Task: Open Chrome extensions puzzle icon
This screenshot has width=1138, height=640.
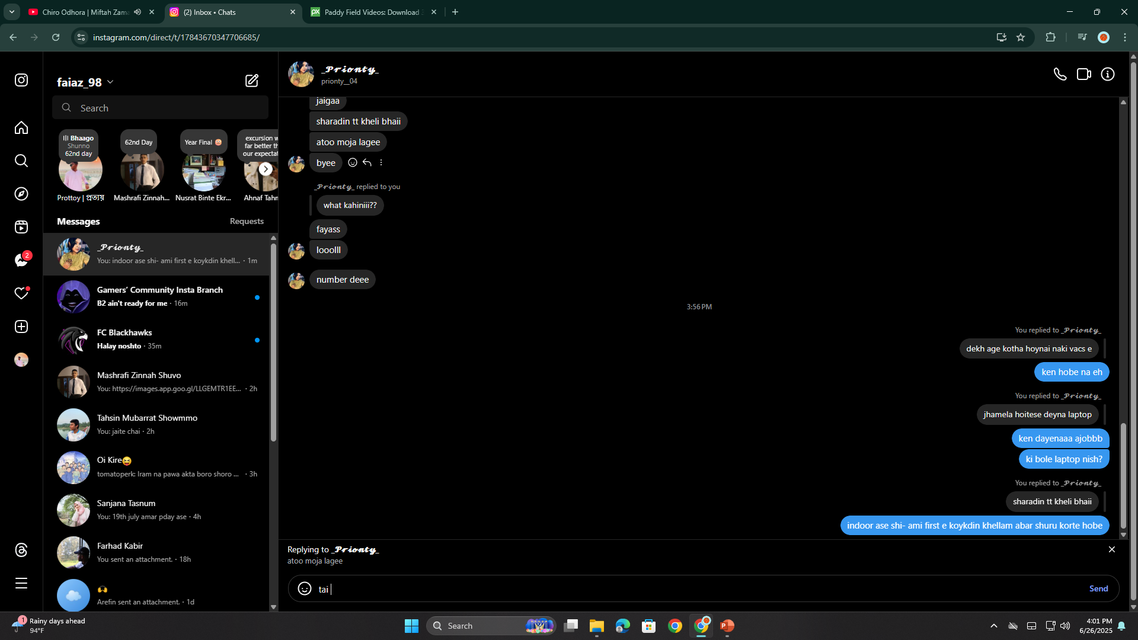Action: [1050, 37]
